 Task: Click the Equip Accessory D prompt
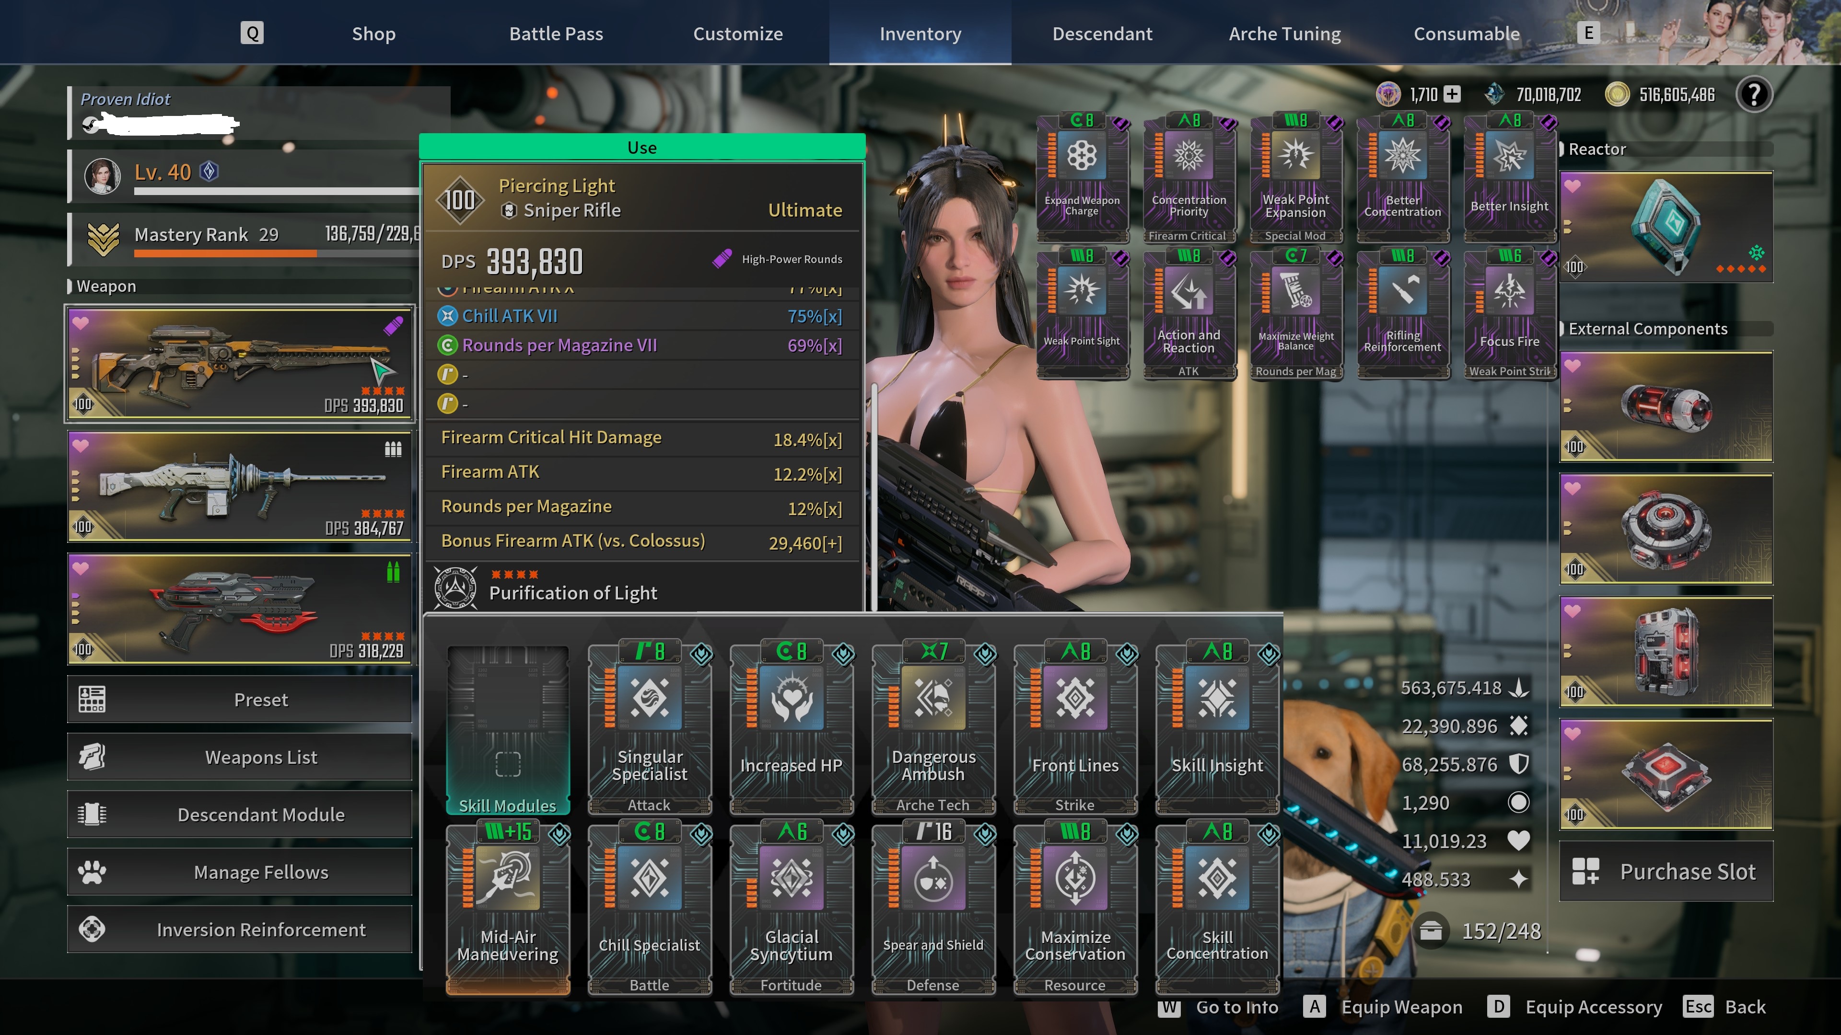(x=1574, y=1007)
